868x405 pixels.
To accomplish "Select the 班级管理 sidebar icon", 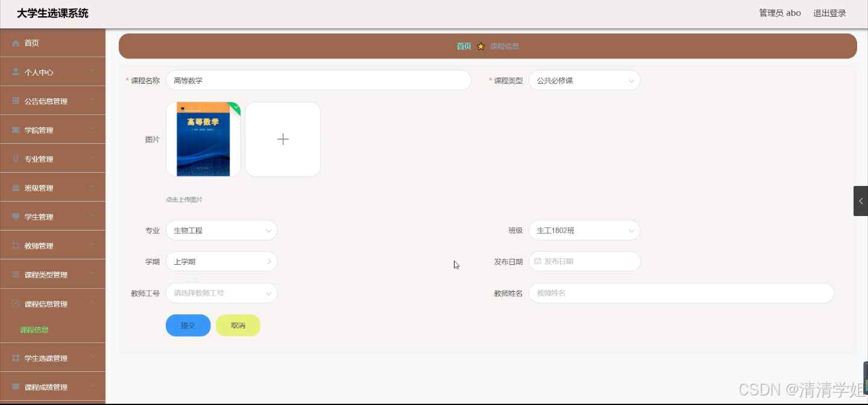I will click(15, 187).
